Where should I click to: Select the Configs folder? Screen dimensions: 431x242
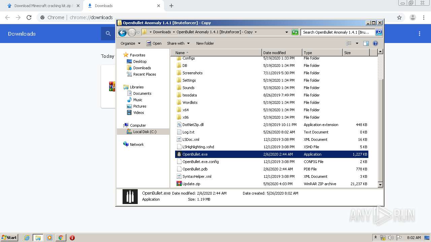click(272, 58)
